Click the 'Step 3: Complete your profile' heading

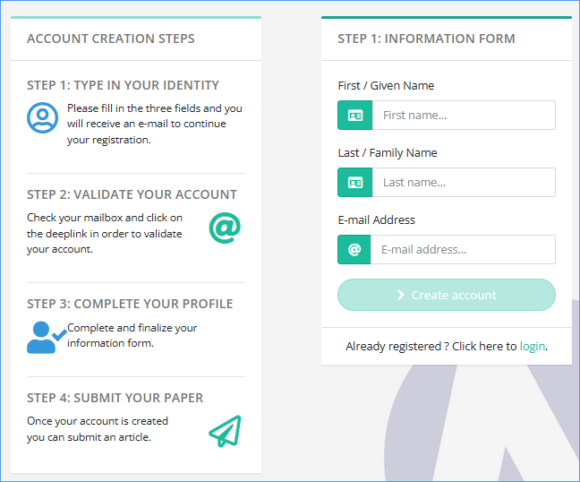coord(130,304)
